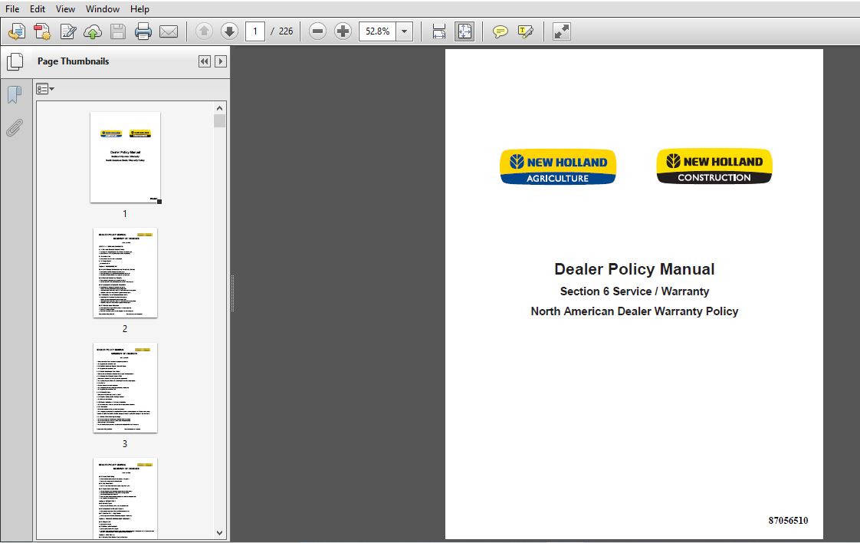
Task: Click the Create PDF toolbar icon
Action: point(16,31)
